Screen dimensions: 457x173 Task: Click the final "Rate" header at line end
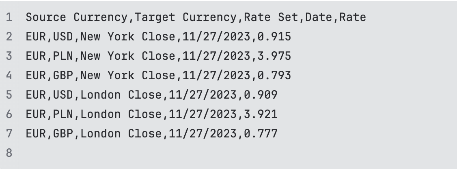pos(353,17)
